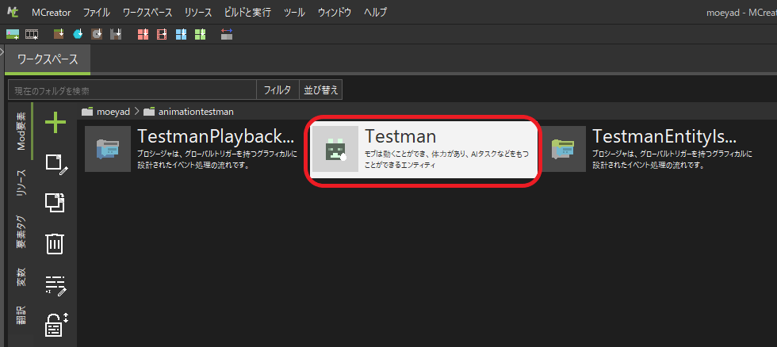Select the Mod要素 side tab

coord(21,132)
